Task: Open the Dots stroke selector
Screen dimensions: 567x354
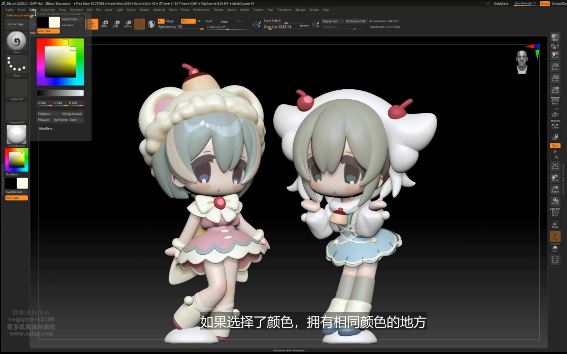Action: pos(16,65)
